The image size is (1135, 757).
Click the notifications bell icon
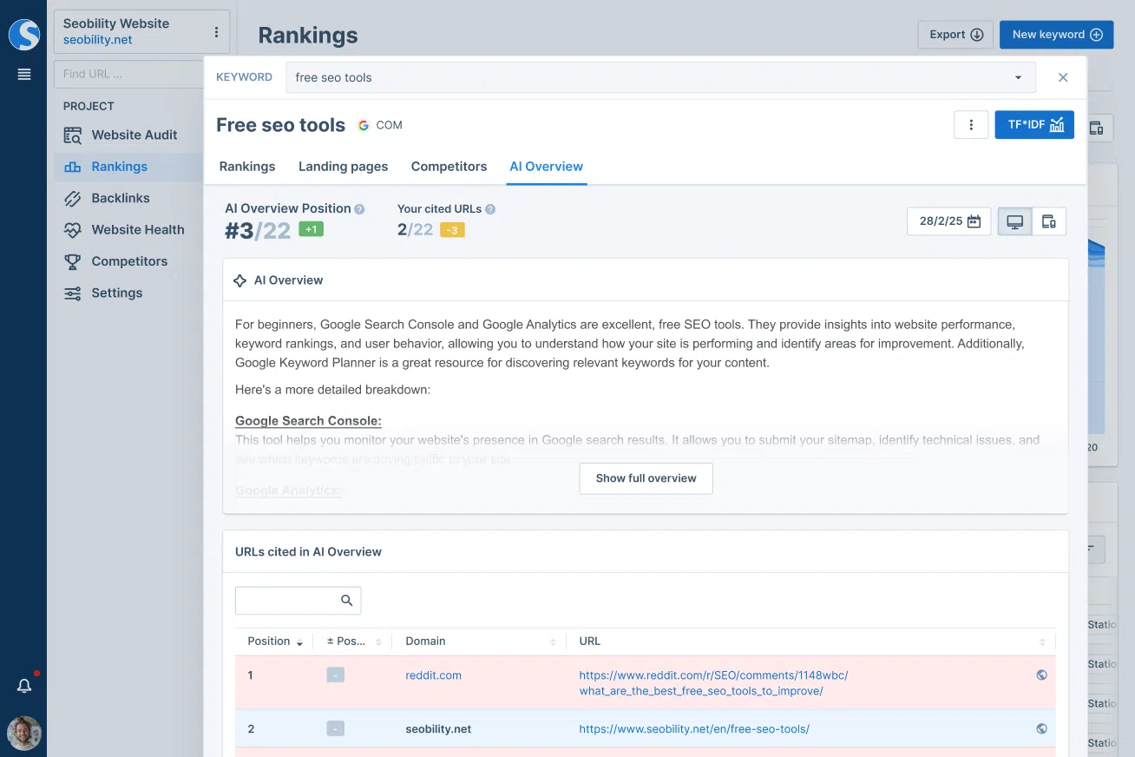24,686
